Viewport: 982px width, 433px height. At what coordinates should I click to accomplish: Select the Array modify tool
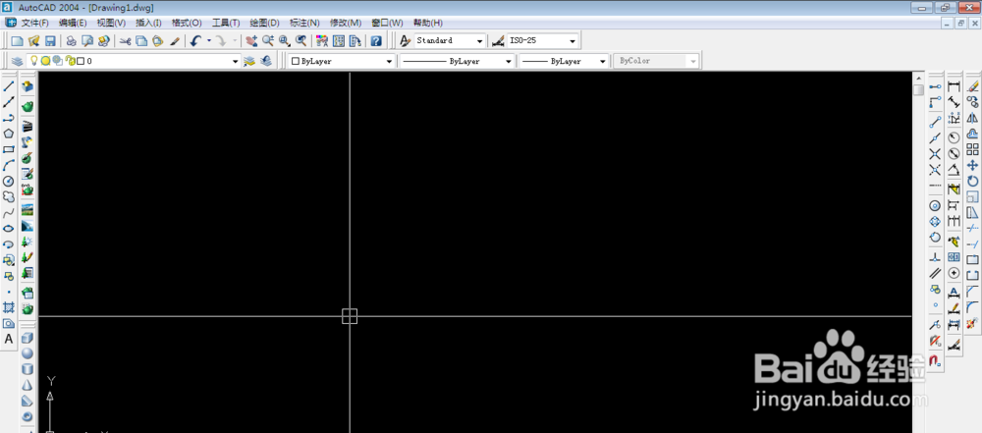tap(972, 149)
